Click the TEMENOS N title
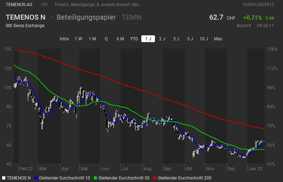Image resolution: width=283 pixels, height=182 pixels. 25,17
